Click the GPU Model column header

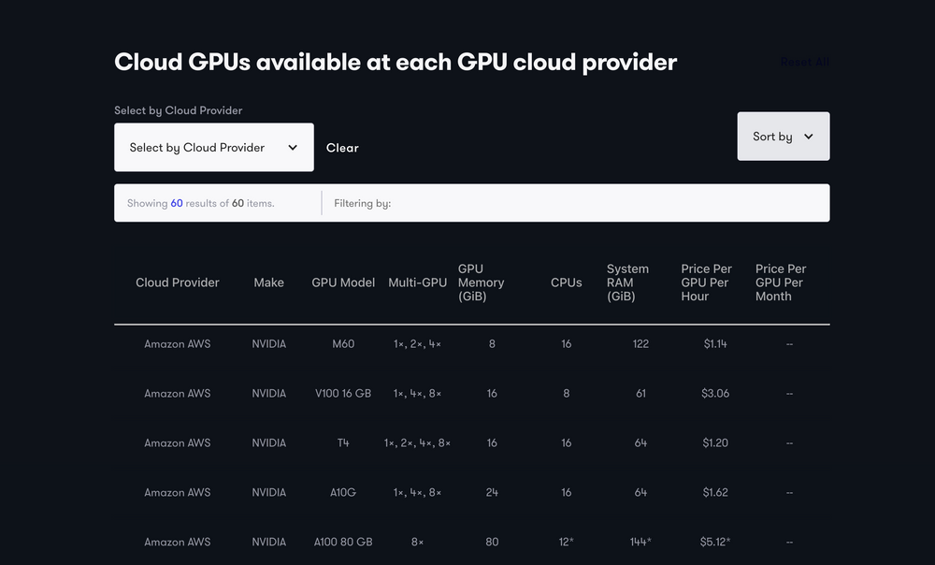(343, 282)
